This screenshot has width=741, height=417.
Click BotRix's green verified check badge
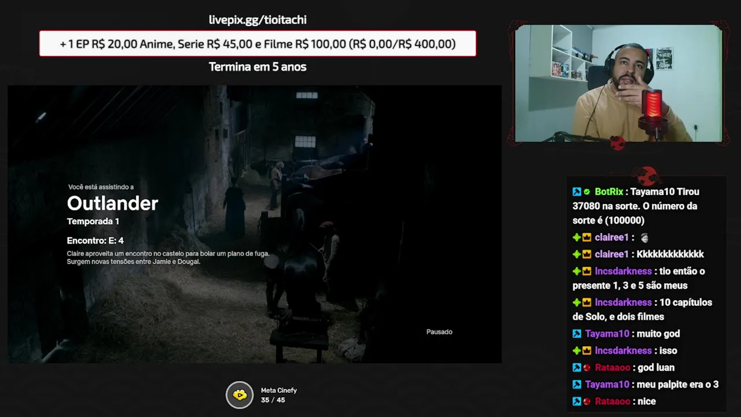click(586, 192)
